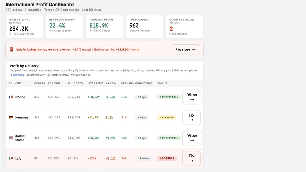Click the Medium confidence badge for Italy
This screenshot has height=172, width=306.
pyautogui.click(x=144, y=159)
